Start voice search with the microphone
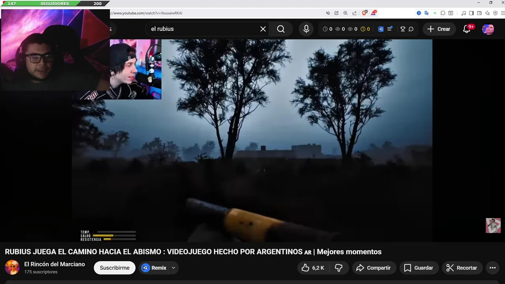 [306, 29]
